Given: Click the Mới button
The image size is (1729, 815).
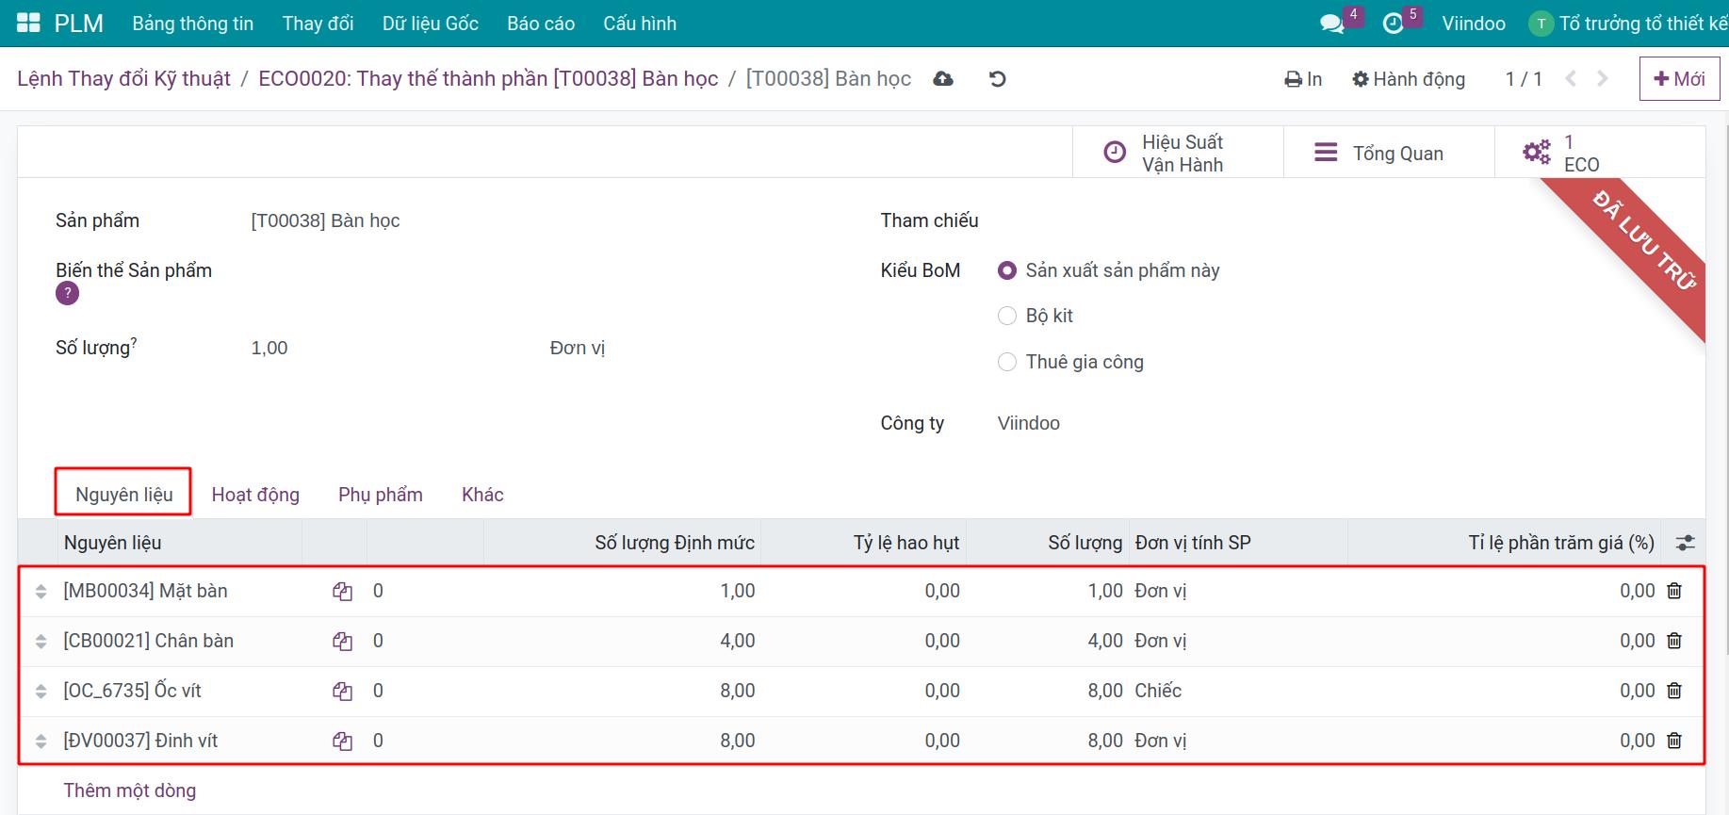Looking at the screenshot, I should 1678,79.
